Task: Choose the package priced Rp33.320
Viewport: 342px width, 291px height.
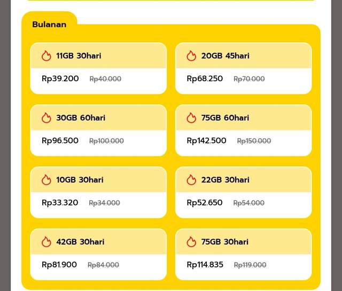Action: click(98, 192)
